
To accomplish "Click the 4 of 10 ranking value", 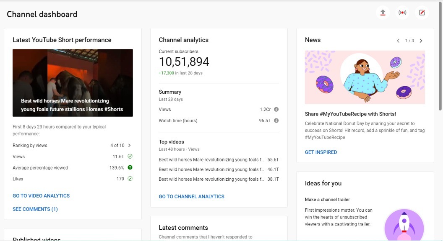I will [117, 146].
